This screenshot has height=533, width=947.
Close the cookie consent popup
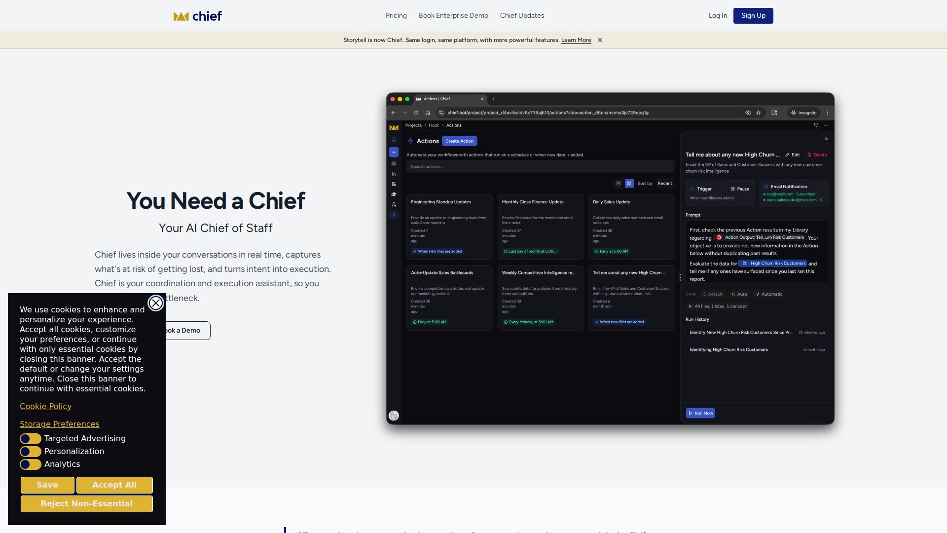click(x=156, y=303)
